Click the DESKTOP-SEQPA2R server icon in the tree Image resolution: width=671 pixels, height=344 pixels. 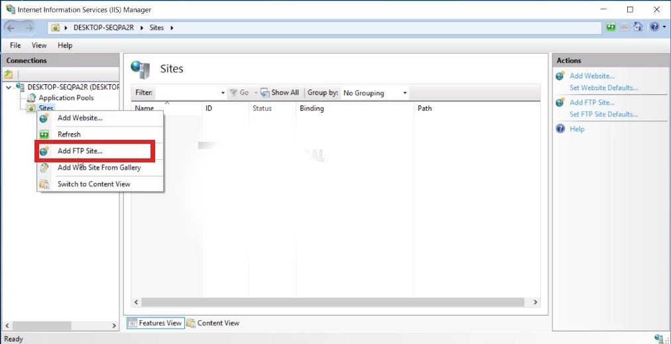20,87
